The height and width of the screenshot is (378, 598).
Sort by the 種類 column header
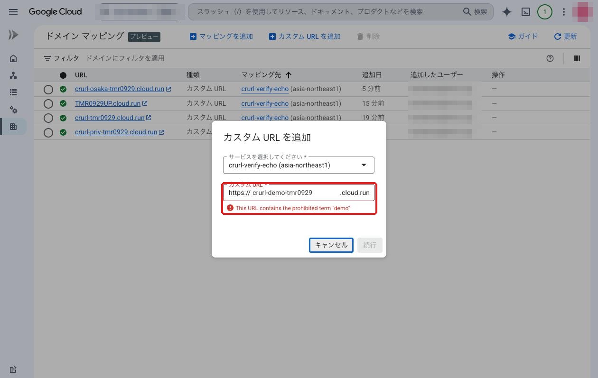(x=193, y=75)
